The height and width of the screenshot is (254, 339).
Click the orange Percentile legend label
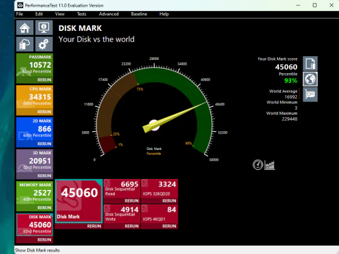[153, 154]
